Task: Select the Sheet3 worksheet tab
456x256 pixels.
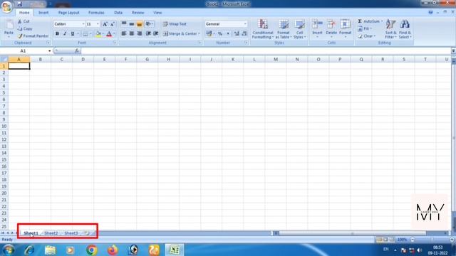Action: point(71,233)
